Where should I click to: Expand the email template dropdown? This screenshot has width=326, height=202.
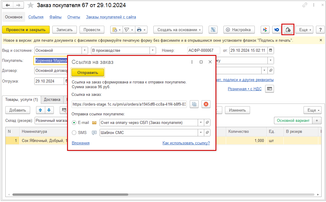201,122
